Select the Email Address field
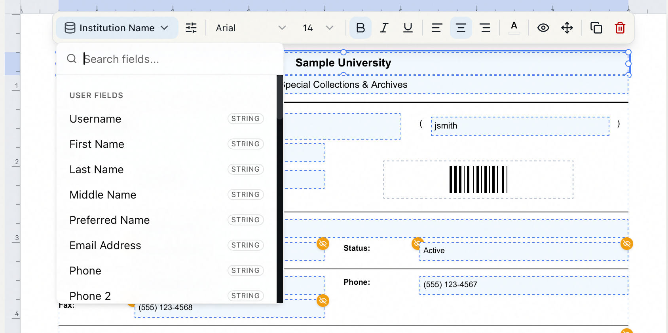This screenshot has width=668, height=333. click(x=167, y=245)
